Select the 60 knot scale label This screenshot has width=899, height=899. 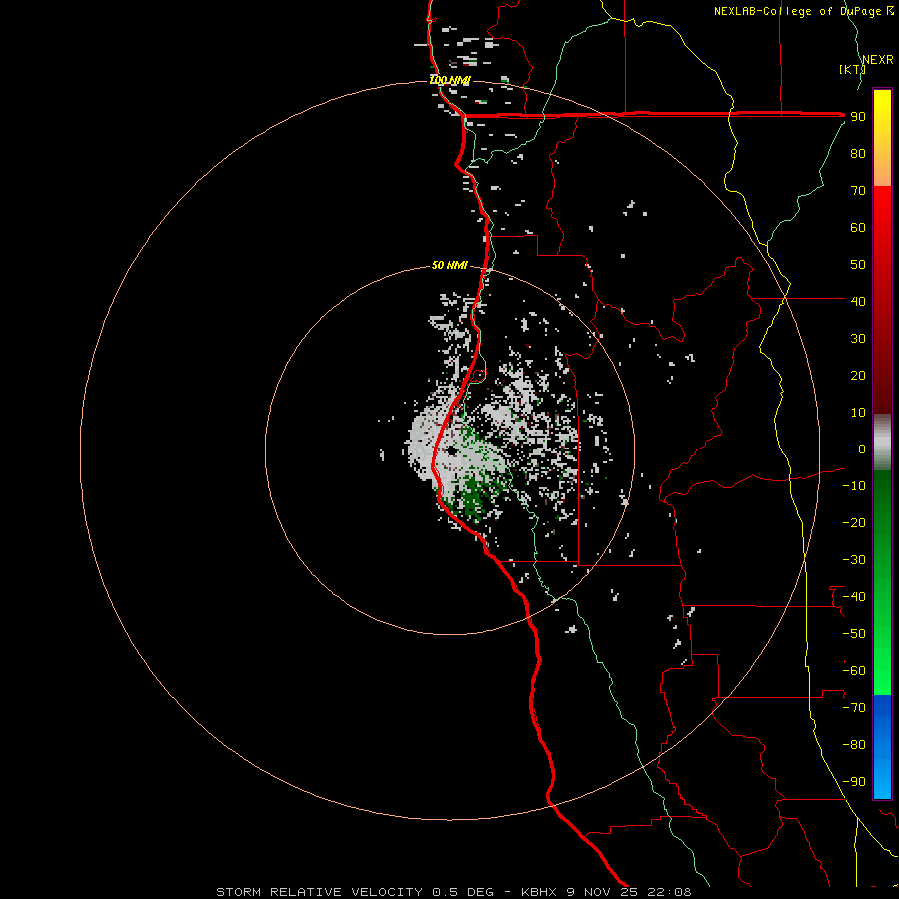coord(858,227)
